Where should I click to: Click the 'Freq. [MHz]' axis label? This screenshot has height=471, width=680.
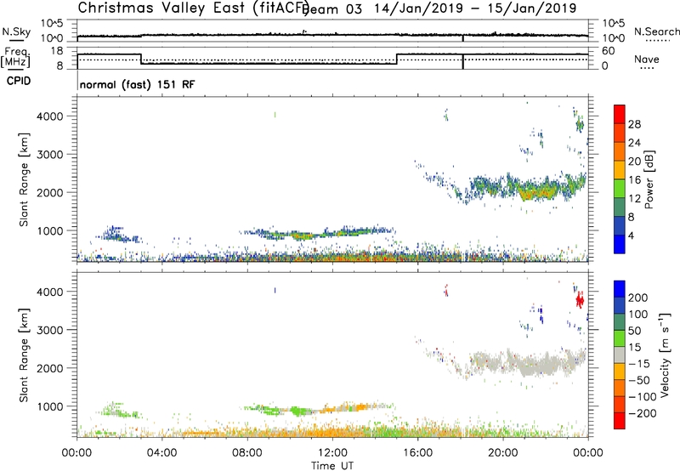pos(16,57)
